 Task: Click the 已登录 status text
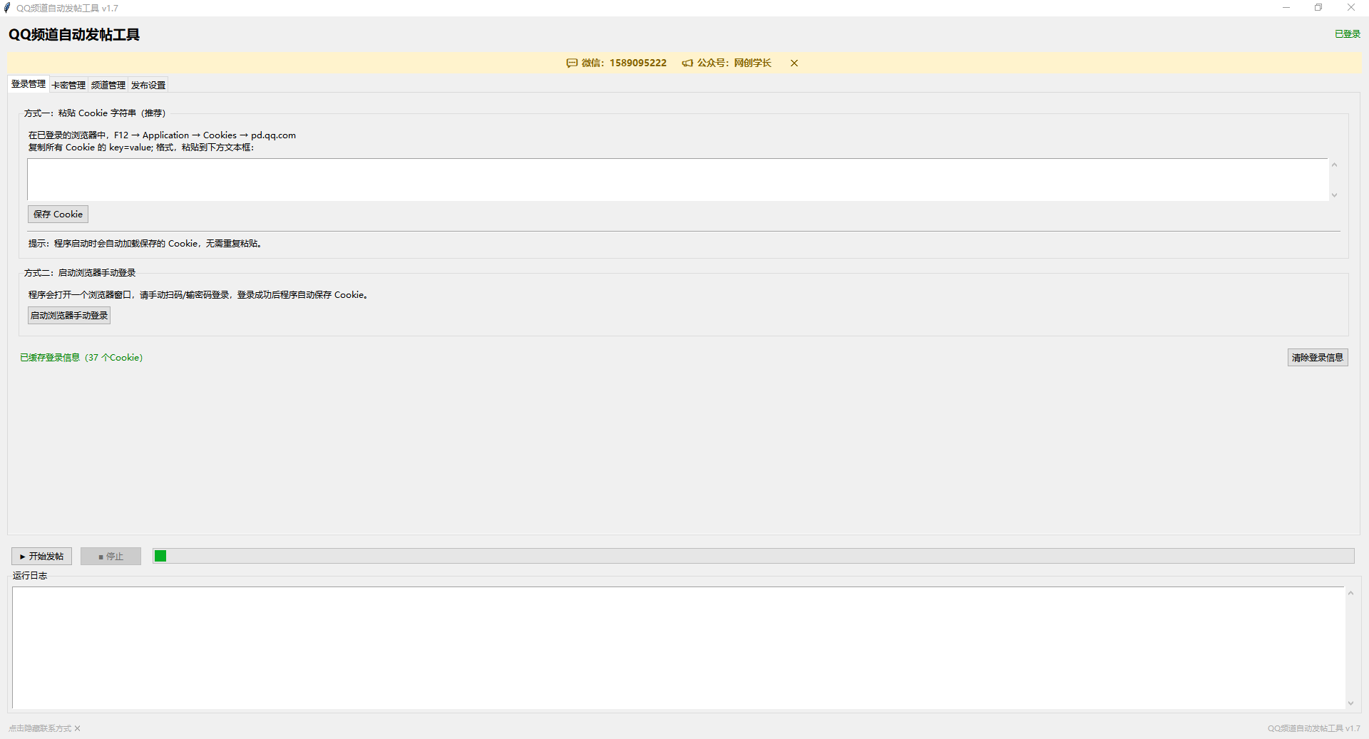click(1347, 34)
